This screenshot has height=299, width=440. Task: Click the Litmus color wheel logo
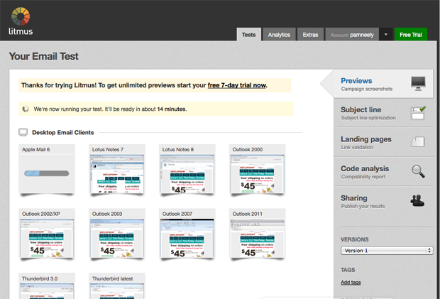tap(21, 16)
